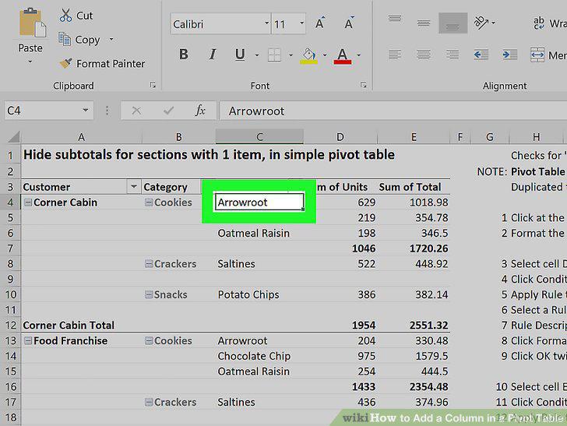Select the Potato Chips cell
The image size is (567, 426).
point(259,294)
